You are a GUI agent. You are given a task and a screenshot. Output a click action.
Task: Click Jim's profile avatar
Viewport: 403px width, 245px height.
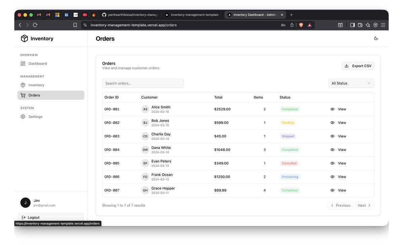(26, 203)
